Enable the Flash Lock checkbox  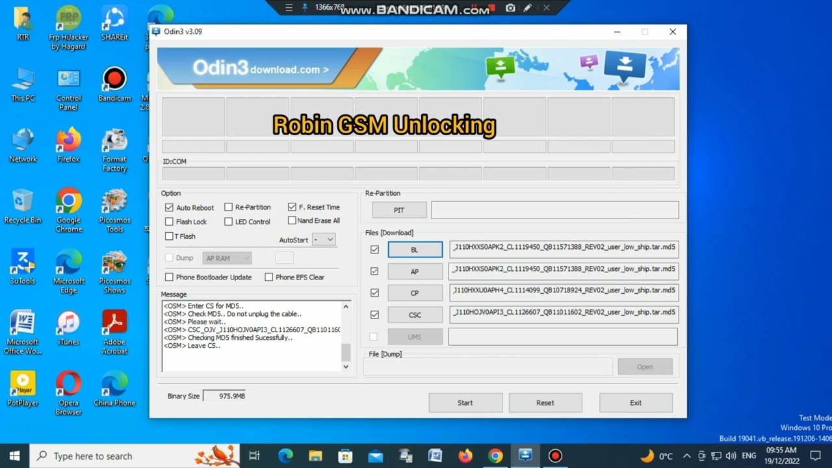click(169, 222)
